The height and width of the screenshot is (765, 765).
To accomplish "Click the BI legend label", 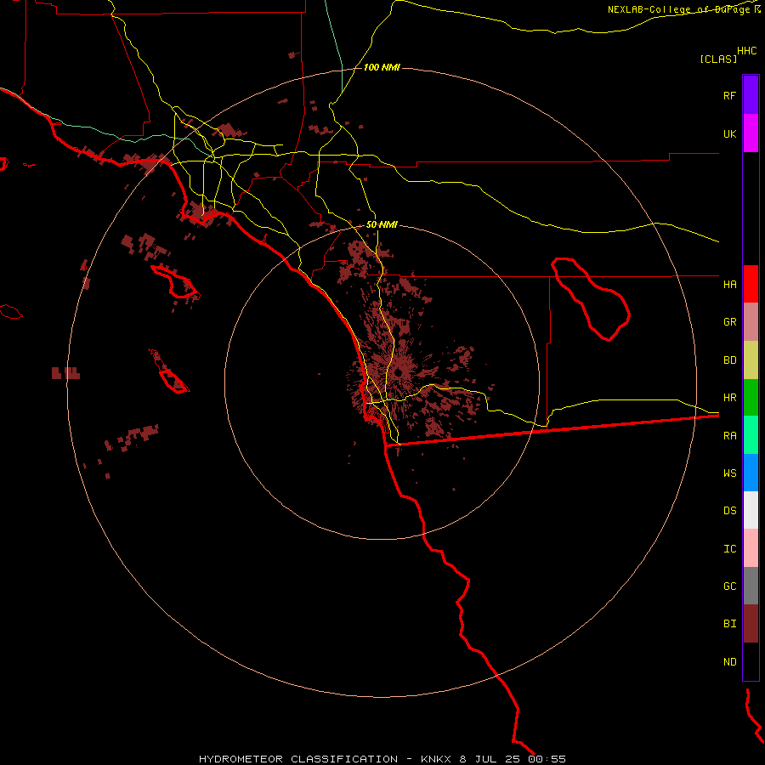I will click(x=729, y=624).
